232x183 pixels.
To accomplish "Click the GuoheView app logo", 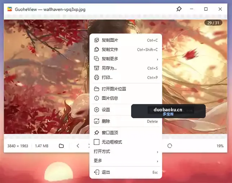I will [10, 9].
